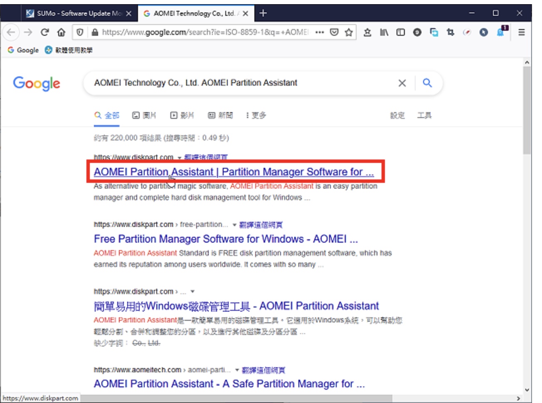Switch to 圖片 images tab

pyautogui.click(x=144, y=115)
